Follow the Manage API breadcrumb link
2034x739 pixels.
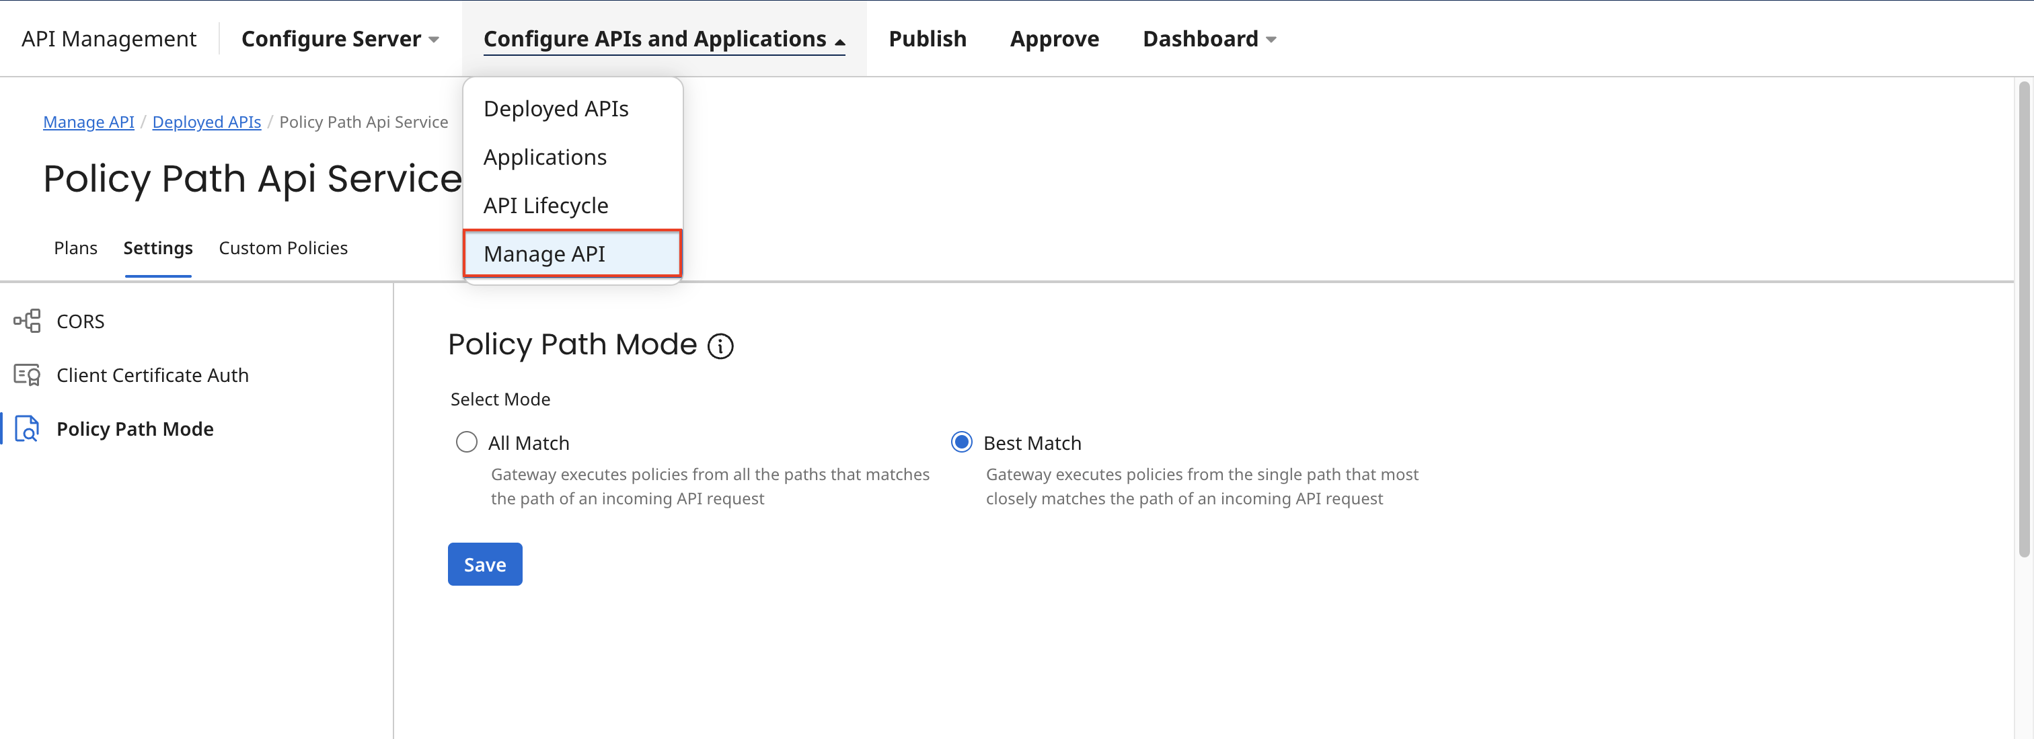click(x=88, y=122)
